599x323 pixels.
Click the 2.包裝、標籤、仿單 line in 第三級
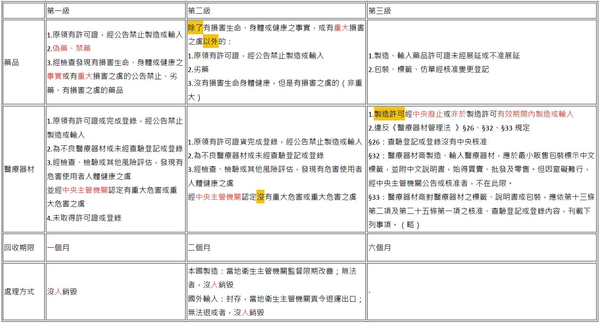point(429,69)
